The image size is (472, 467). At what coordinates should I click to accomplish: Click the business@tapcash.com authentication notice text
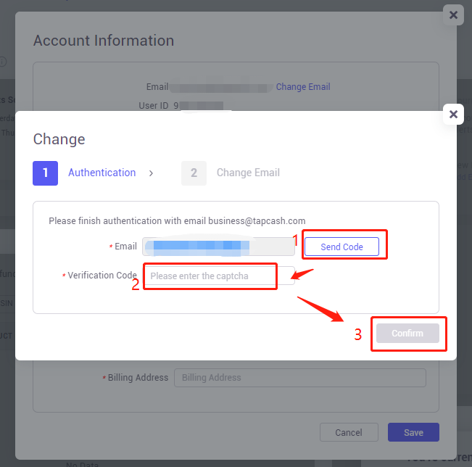177,220
